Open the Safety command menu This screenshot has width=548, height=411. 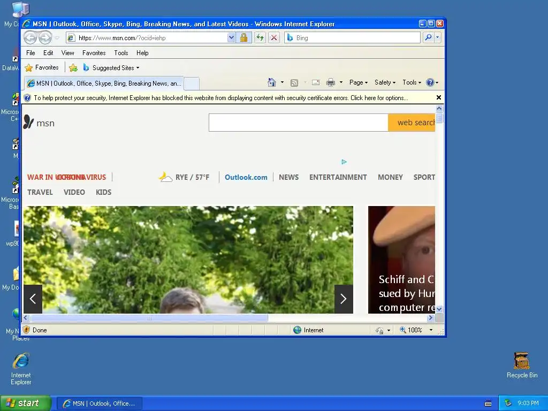coord(385,82)
